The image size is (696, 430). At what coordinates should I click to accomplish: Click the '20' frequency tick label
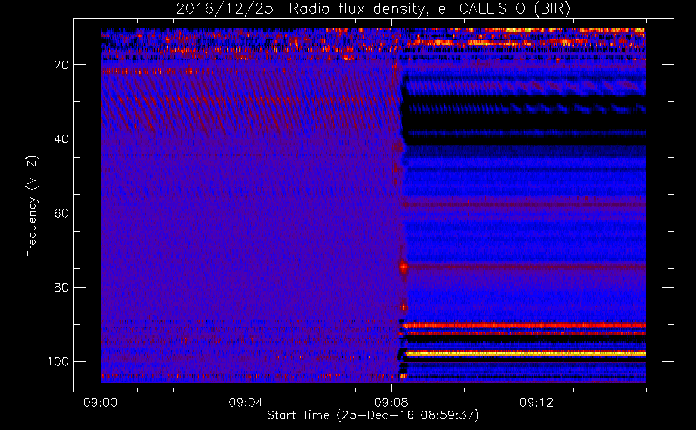[62, 65]
